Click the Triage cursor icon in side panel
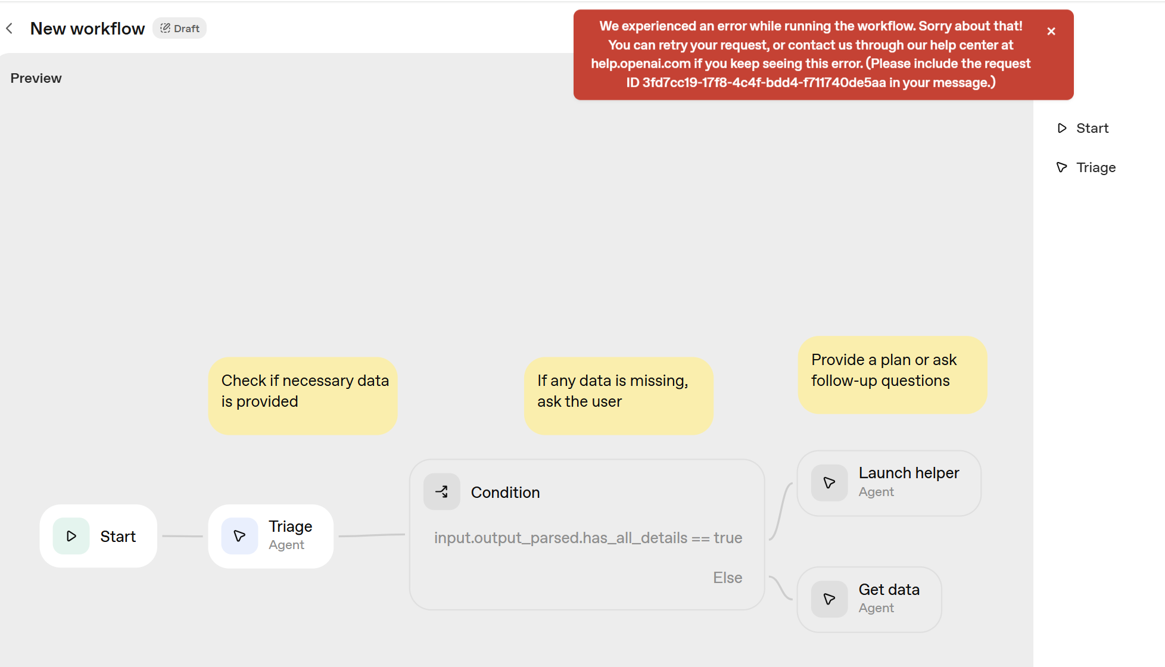 pos(1062,167)
